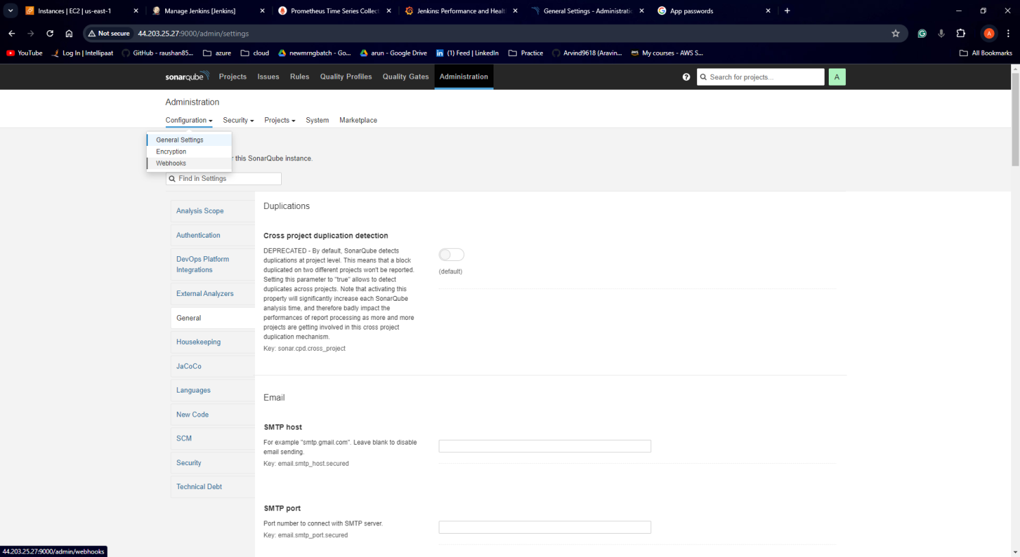Image resolution: width=1020 pixels, height=557 pixels.
Task: Open YouTube bookmark in bookmarks bar
Action: tap(25, 53)
